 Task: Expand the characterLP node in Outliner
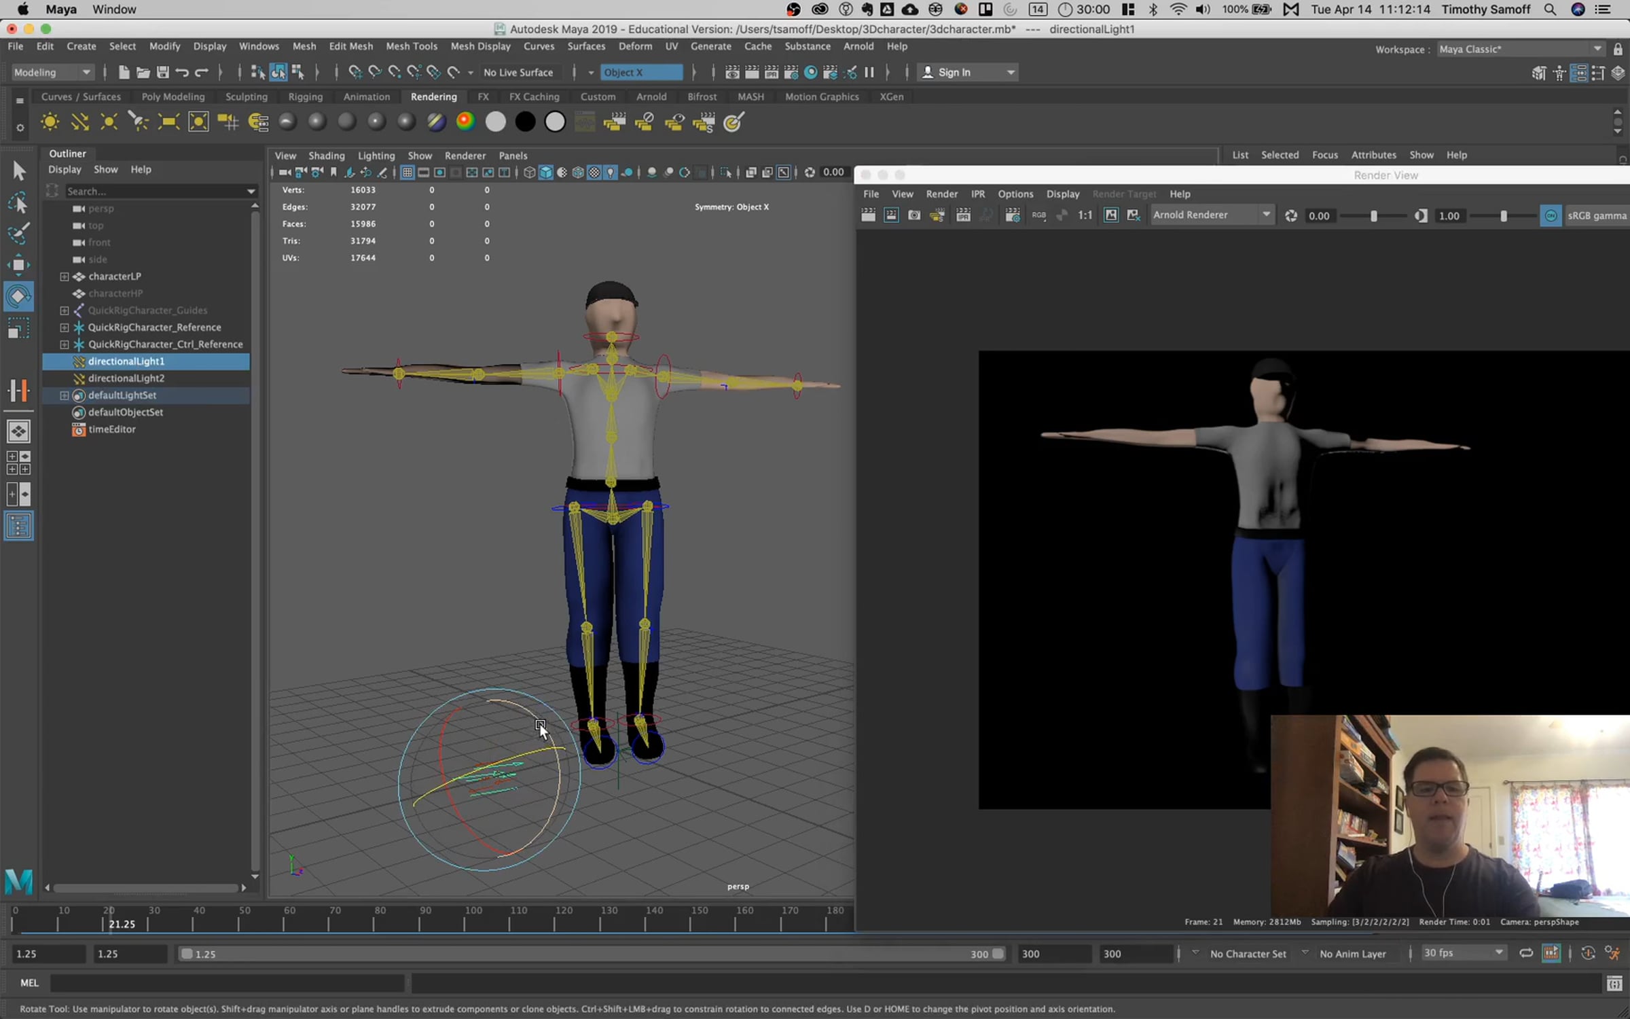[x=65, y=276]
